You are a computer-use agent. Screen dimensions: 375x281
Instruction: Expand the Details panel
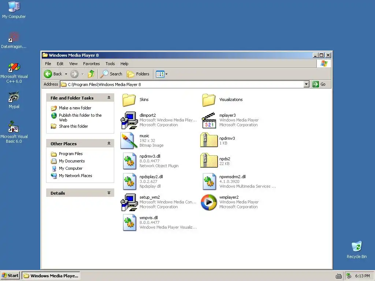click(x=109, y=193)
